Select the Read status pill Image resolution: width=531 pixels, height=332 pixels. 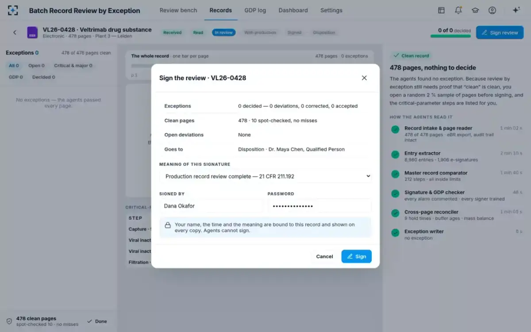(198, 32)
